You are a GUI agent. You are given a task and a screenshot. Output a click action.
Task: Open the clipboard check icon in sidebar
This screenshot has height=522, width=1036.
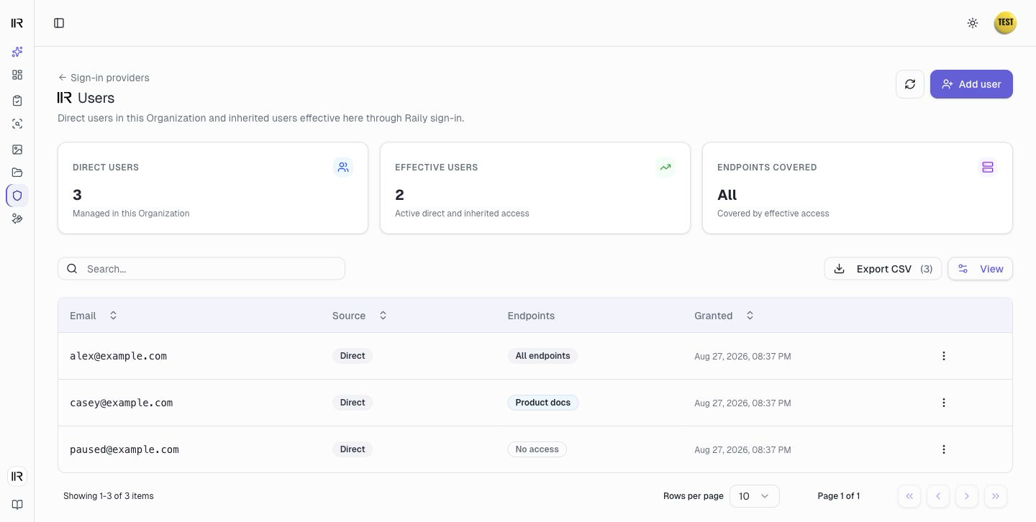[x=17, y=101]
